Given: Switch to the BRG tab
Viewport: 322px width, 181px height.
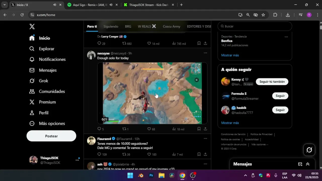Looking at the screenshot, I should 128,26.
